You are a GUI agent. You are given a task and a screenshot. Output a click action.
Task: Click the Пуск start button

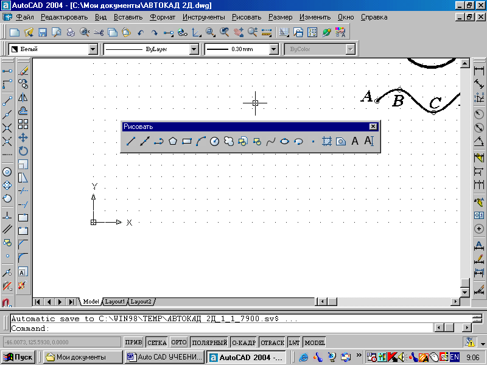18,357
